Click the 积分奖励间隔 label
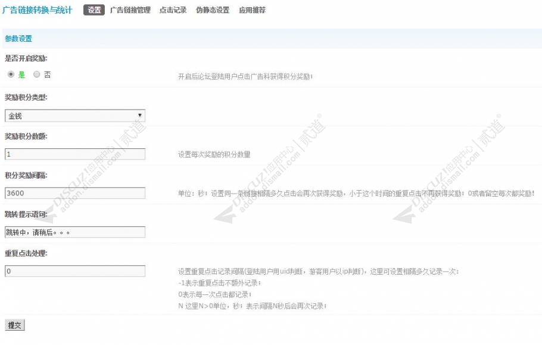This screenshot has height=345, width=542. [x=26, y=175]
